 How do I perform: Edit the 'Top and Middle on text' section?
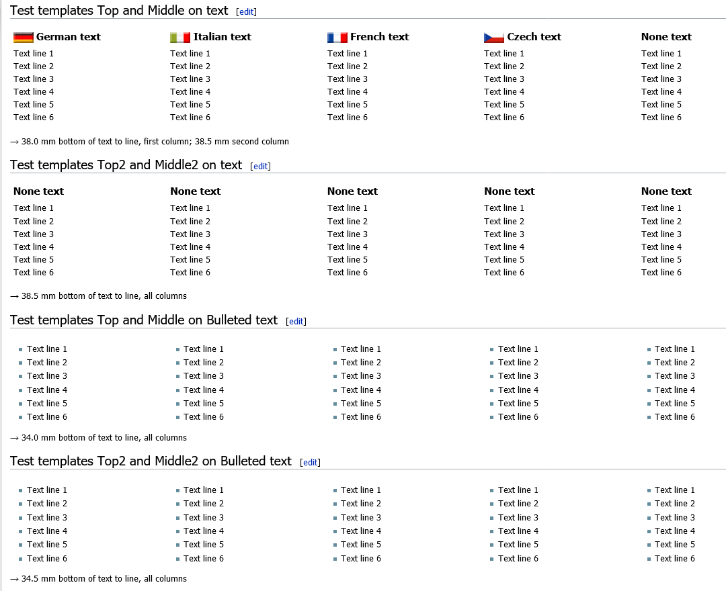[x=246, y=12]
